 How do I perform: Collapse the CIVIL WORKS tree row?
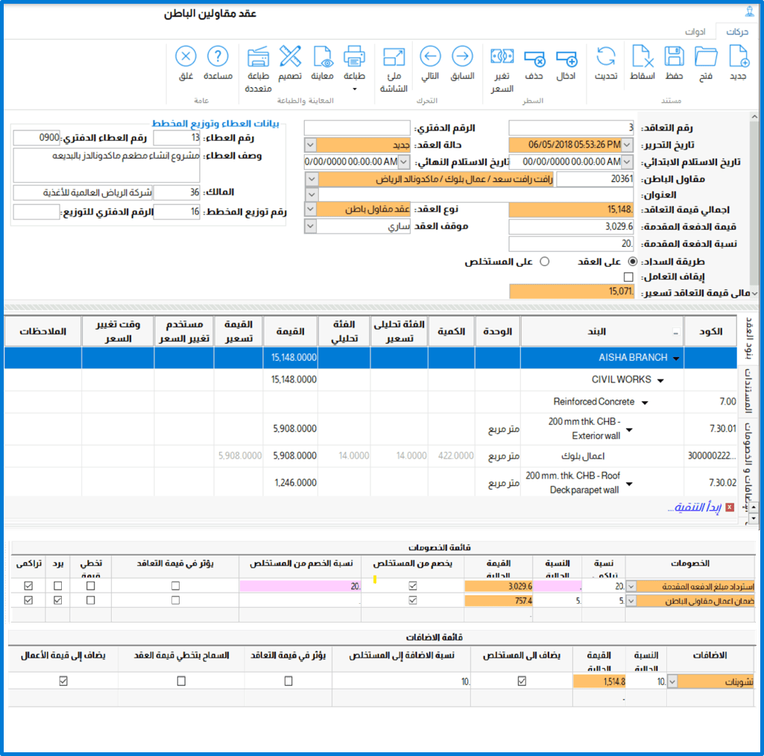[660, 381]
